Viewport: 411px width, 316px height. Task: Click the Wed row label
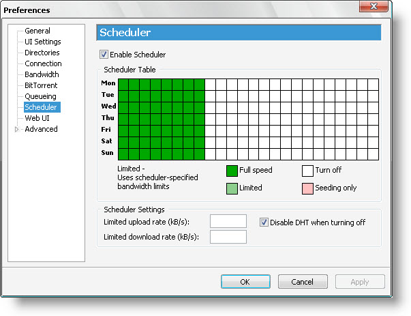108,106
